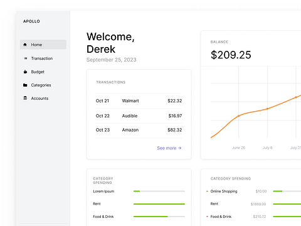Click the APOLLO logo text
301x226 pixels.
click(x=31, y=21)
